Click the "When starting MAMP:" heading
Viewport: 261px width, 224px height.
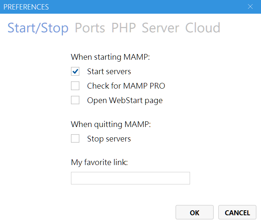110,57
